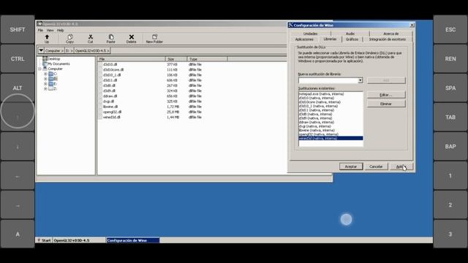Select the Librerías tab

tap(330, 39)
